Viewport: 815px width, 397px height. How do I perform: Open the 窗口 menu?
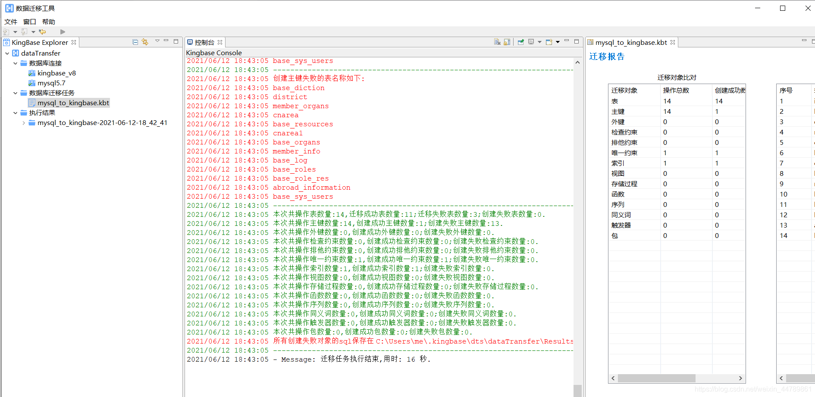click(x=30, y=22)
